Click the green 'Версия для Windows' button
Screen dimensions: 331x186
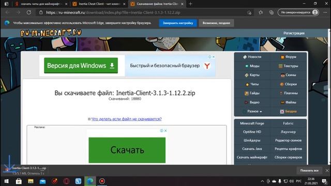[81, 66]
